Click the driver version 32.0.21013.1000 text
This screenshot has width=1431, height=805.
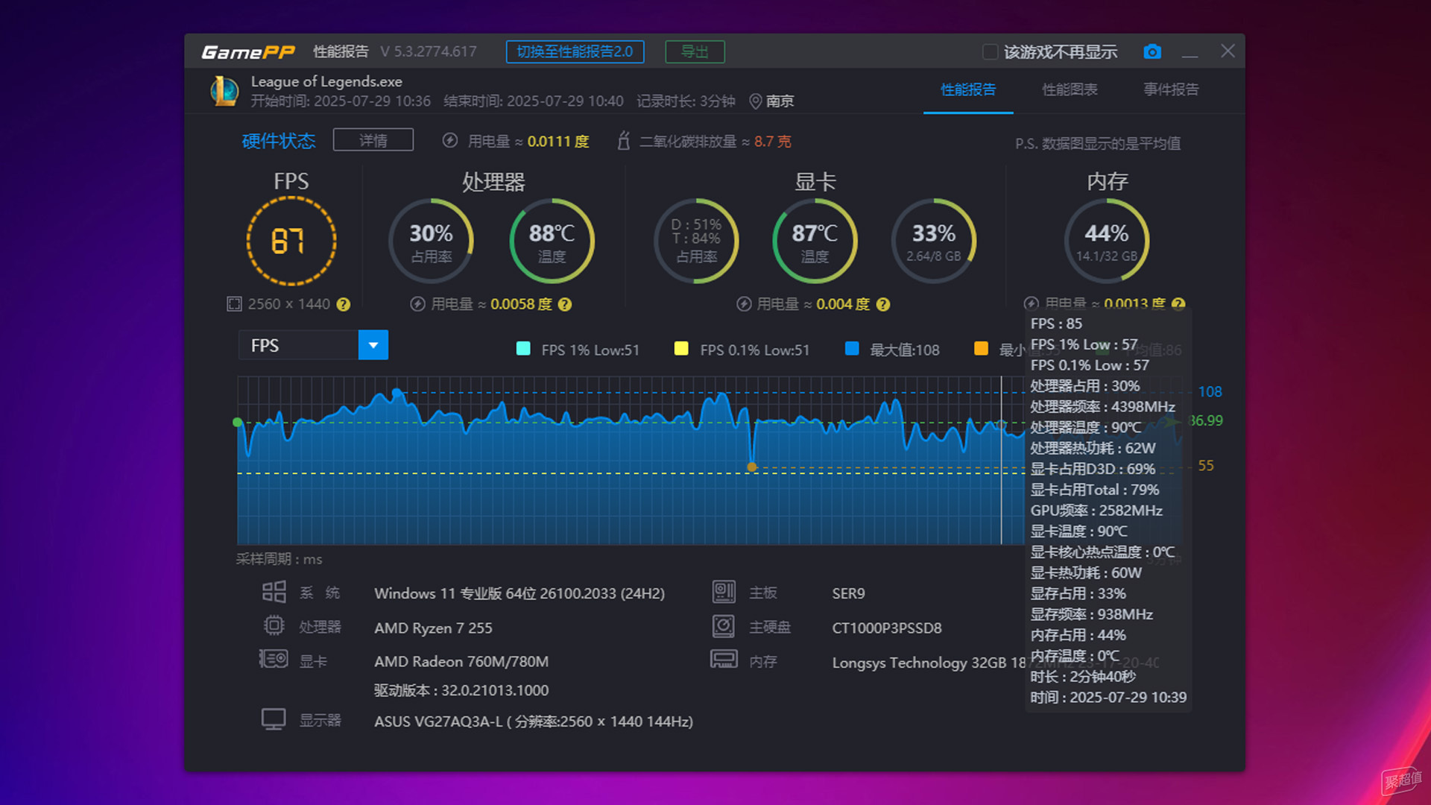461,690
